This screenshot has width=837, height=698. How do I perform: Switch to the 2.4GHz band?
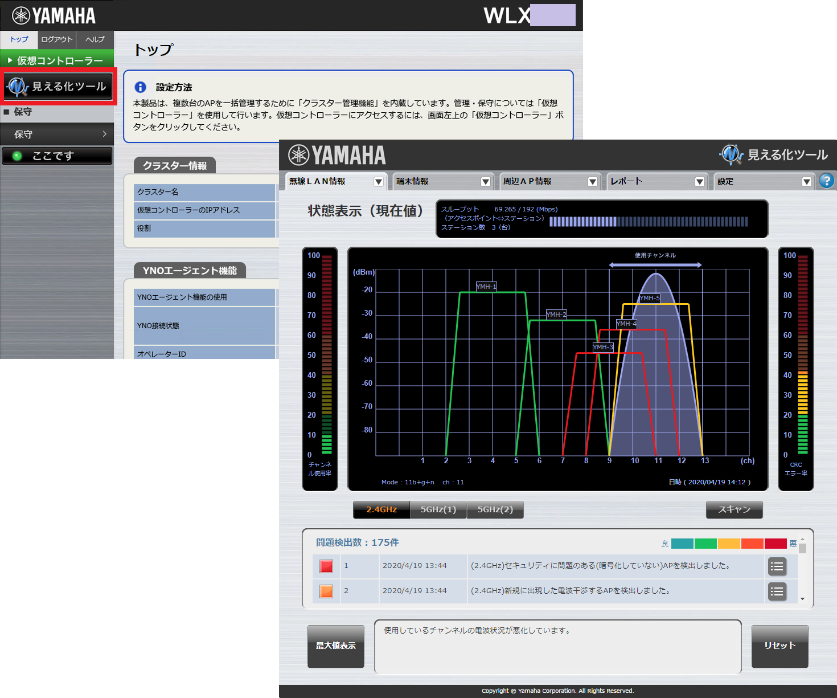click(381, 509)
